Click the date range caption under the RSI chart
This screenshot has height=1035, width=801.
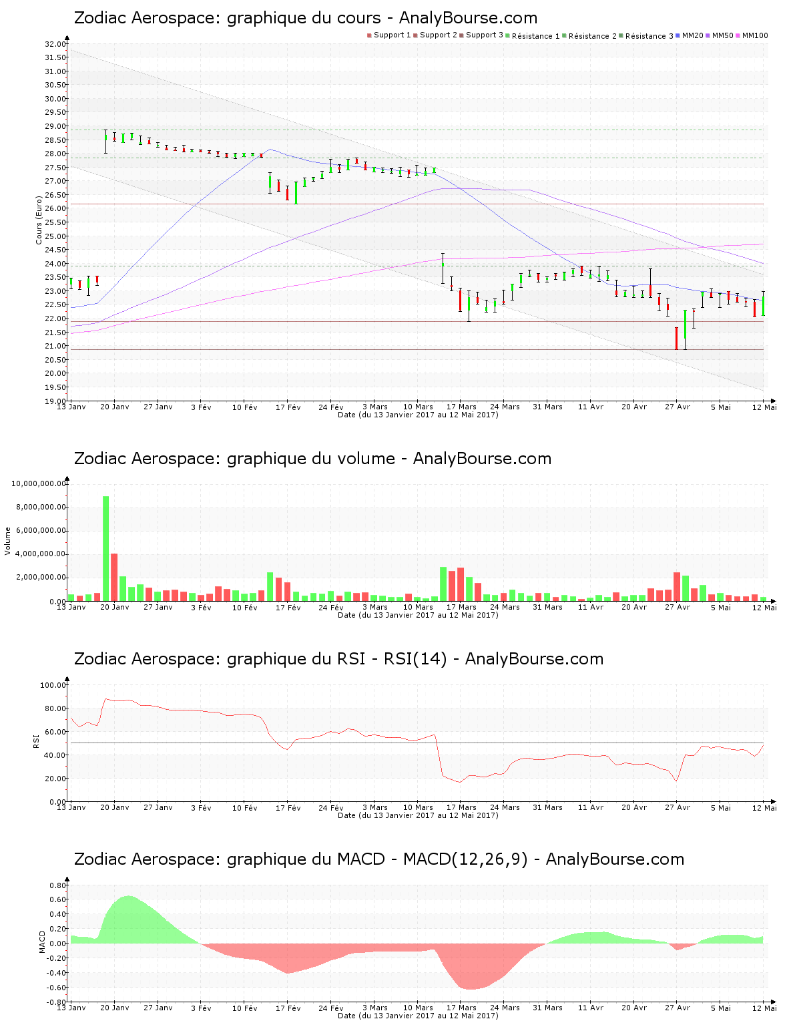point(418,815)
